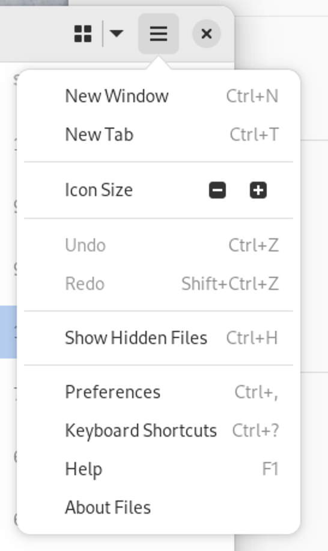This screenshot has height=551, width=328.
Task: Open Preferences
Action: pos(159,392)
